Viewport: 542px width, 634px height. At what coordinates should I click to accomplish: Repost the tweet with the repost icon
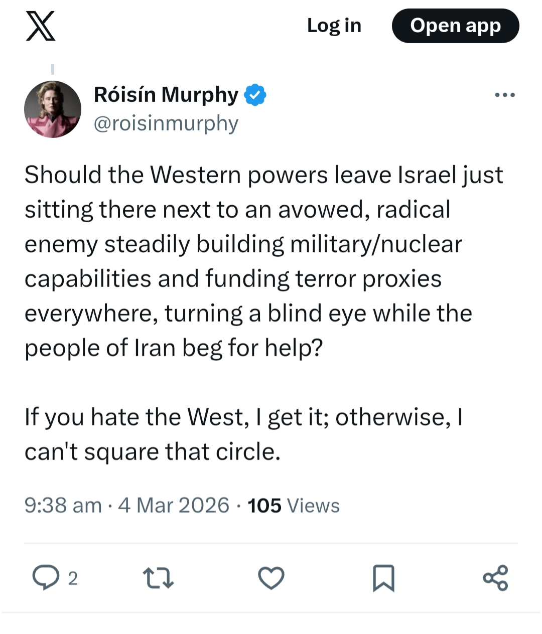158,578
